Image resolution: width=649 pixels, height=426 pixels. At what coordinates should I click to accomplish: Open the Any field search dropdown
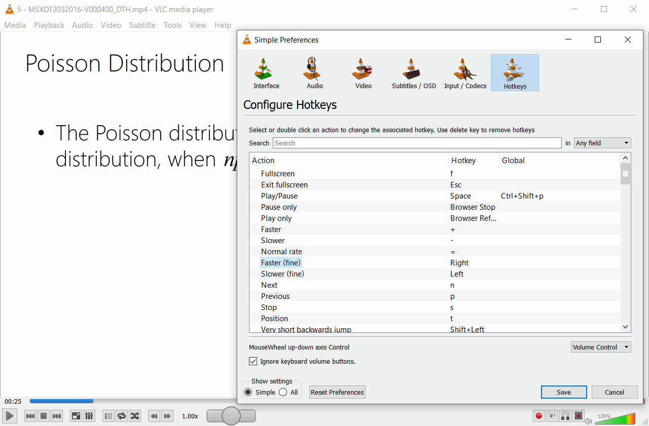click(602, 143)
